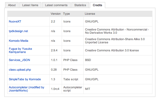157x99 pixels.
Task: Click n/a version in tpdkdesign.net row
Action: [x=53, y=31]
